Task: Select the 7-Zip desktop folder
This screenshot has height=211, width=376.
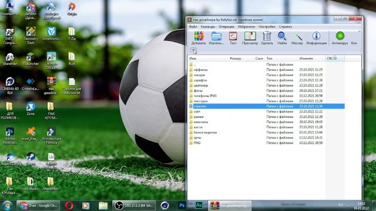Action: (x=72, y=34)
